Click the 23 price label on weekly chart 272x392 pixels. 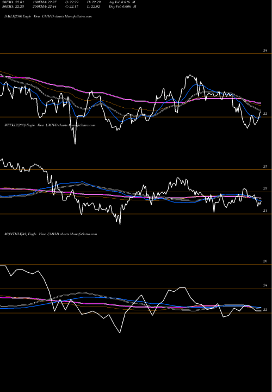pyautogui.click(x=265, y=188)
